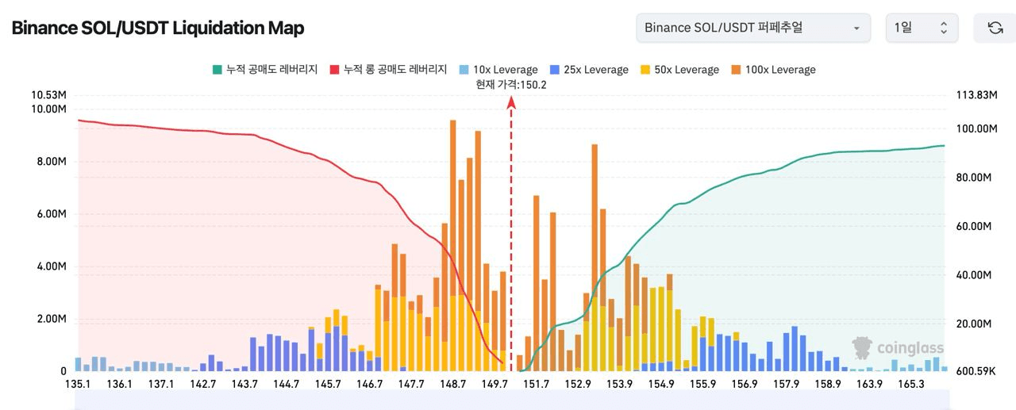Click the x-axis label 142.7
This screenshot has width=1016, height=410.
[x=202, y=384]
